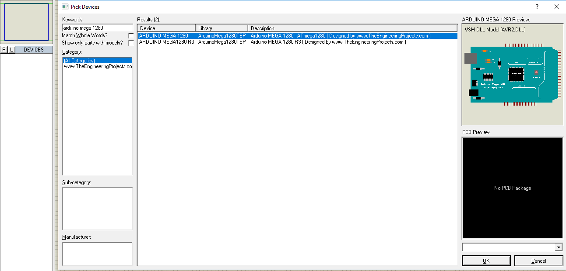Image resolution: width=566 pixels, height=271 pixels.
Task: Toggle Show only parts with models checkbox
Action: click(131, 43)
